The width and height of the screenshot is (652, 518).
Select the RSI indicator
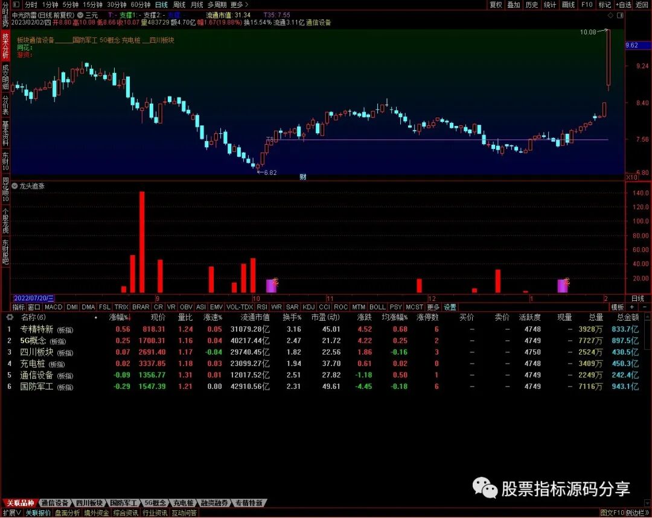point(261,307)
